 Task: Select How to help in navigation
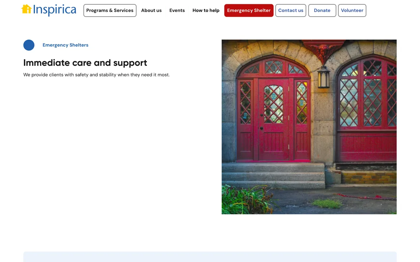click(206, 11)
